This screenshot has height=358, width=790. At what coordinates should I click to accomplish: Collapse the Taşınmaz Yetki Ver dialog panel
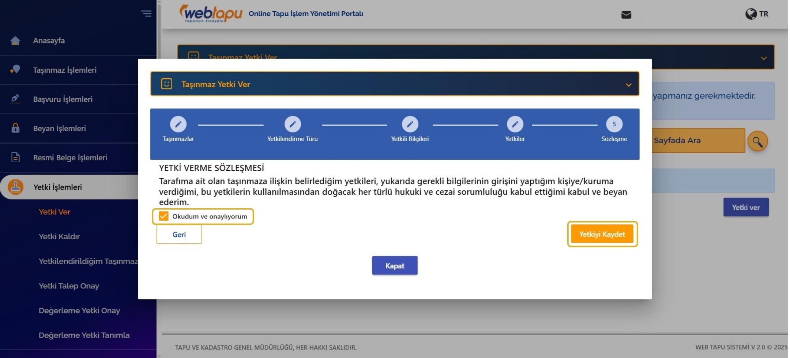click(629, 84)
